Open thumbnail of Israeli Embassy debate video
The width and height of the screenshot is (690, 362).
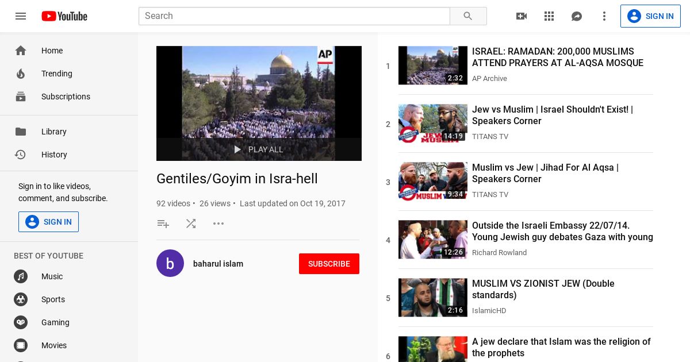(433, 240)
